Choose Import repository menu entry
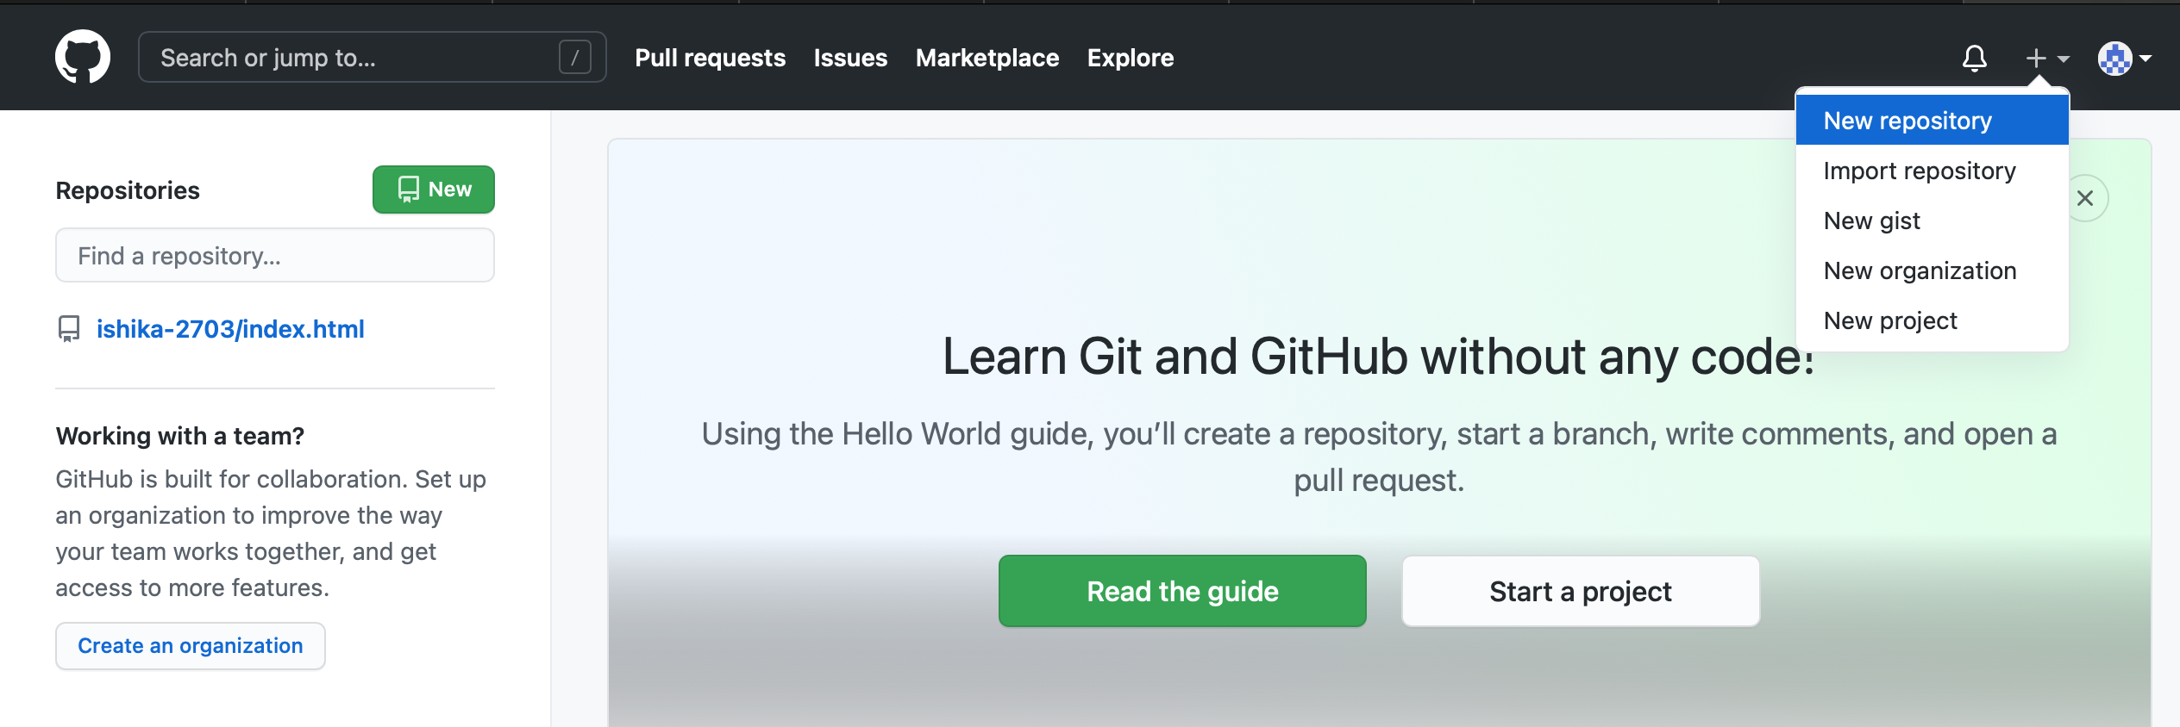Viewport: 2180px width, 727px height. tap(1932, 171)
